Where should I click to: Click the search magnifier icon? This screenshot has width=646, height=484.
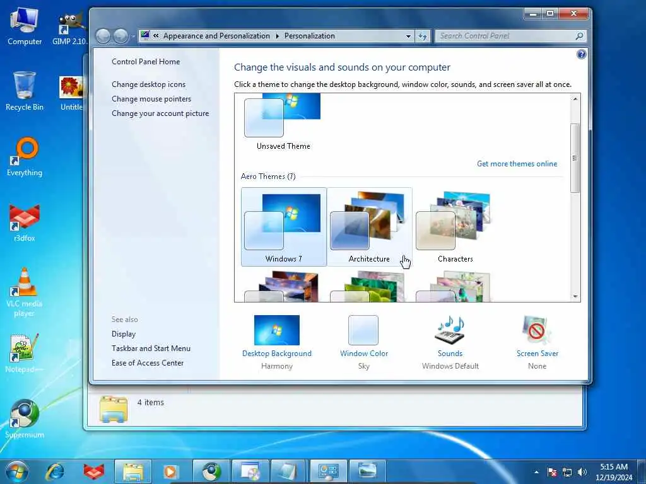pos(579,36)
